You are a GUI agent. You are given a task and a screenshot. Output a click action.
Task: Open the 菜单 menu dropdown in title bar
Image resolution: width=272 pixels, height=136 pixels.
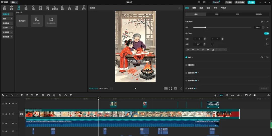tap(14, 2)
